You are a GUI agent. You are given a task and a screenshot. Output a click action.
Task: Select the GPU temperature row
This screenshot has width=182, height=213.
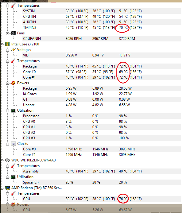tap(102, 199)
